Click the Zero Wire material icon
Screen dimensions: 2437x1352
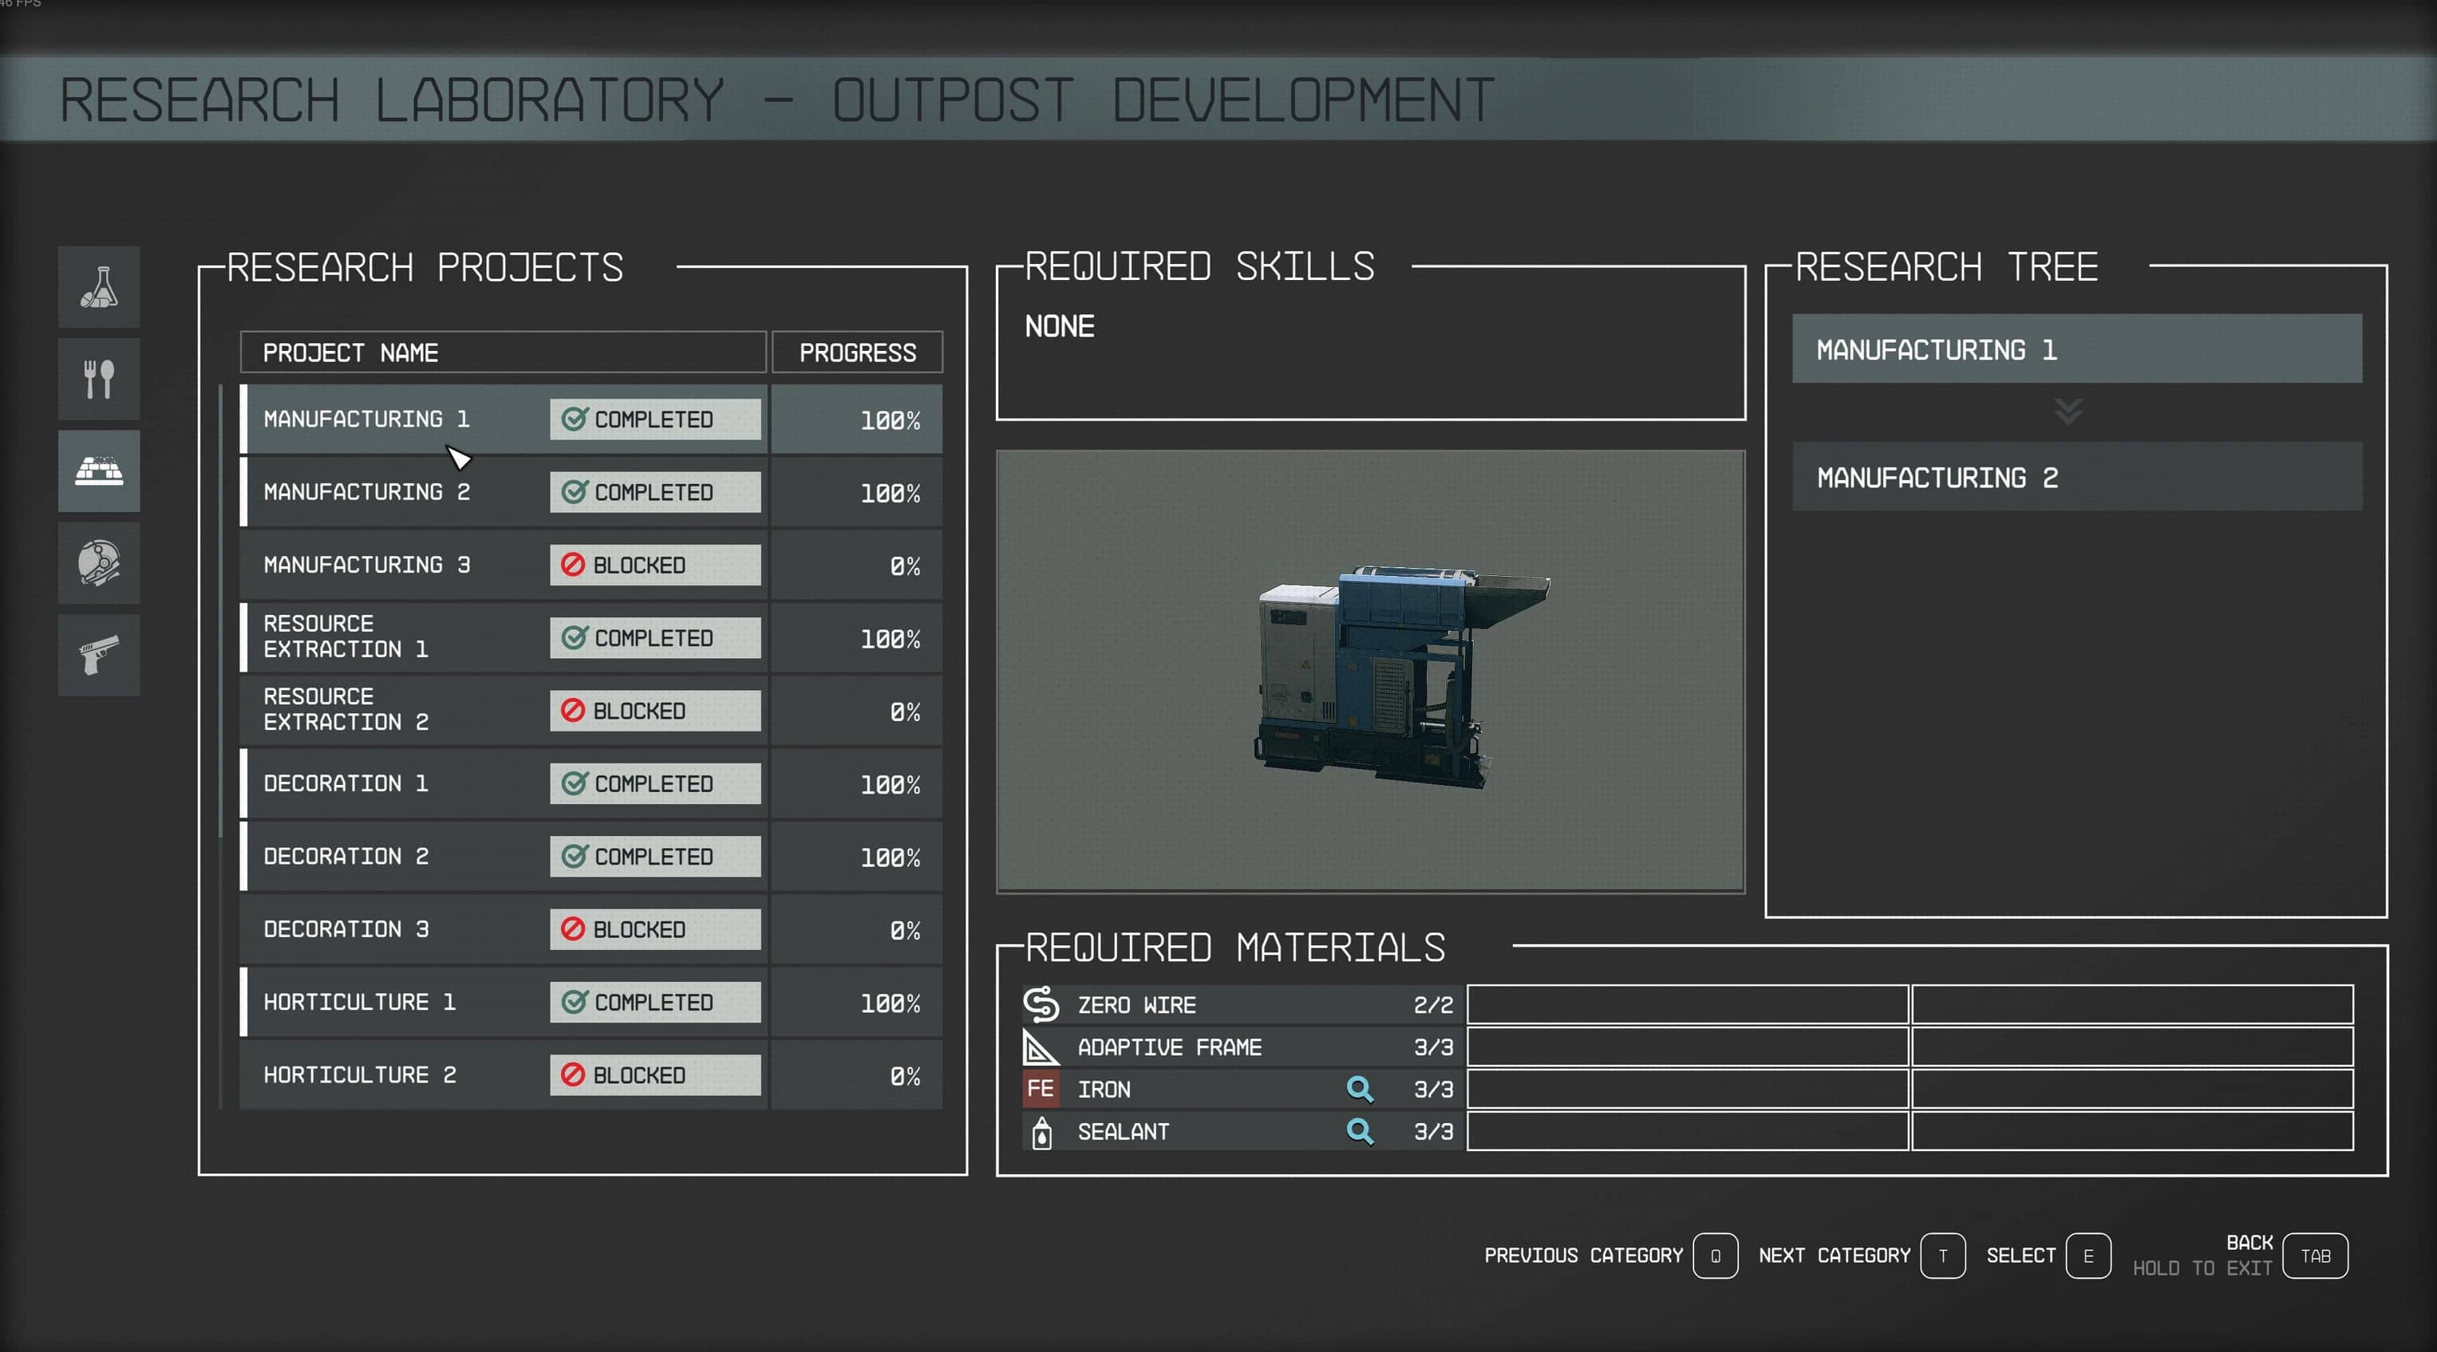pos(1041,1004)
